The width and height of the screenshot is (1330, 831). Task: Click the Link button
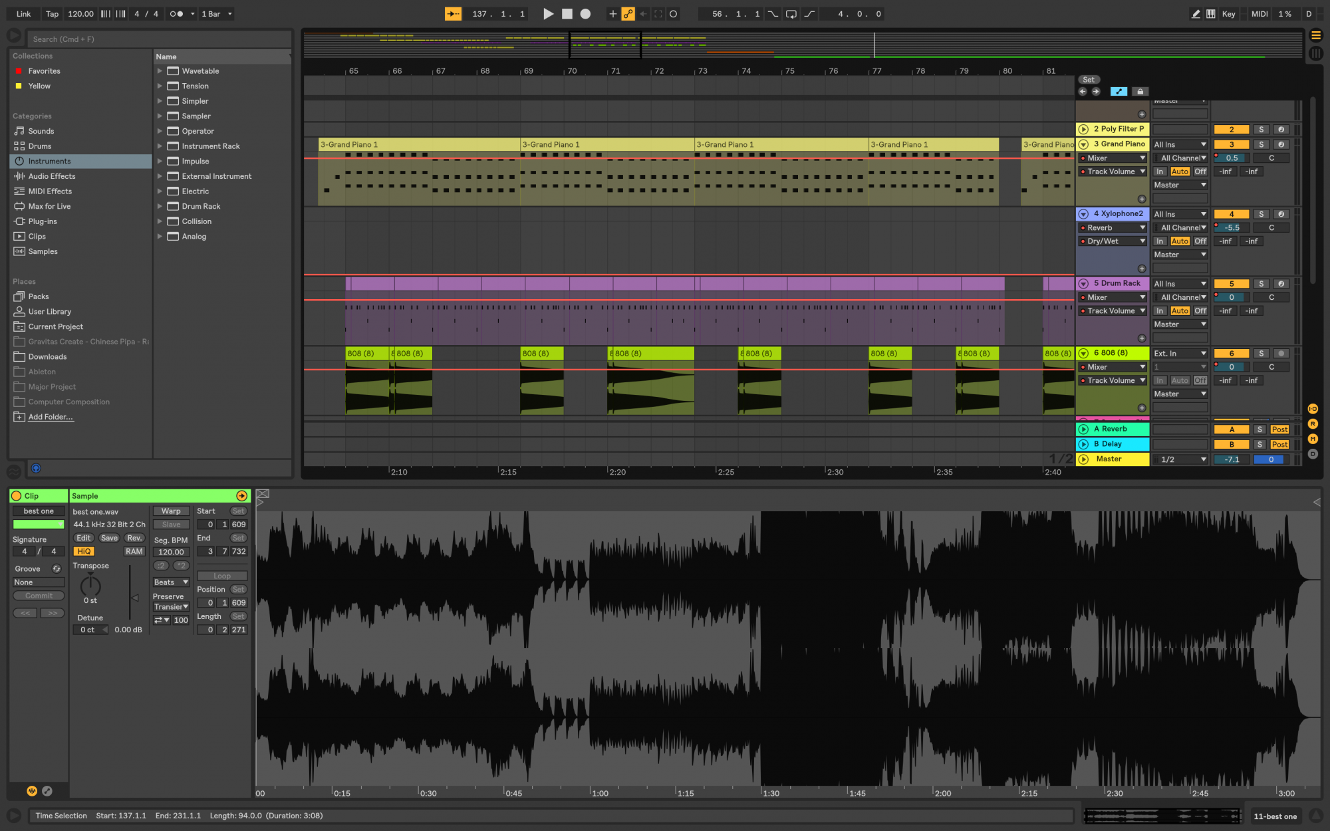[x=24, y=13]
